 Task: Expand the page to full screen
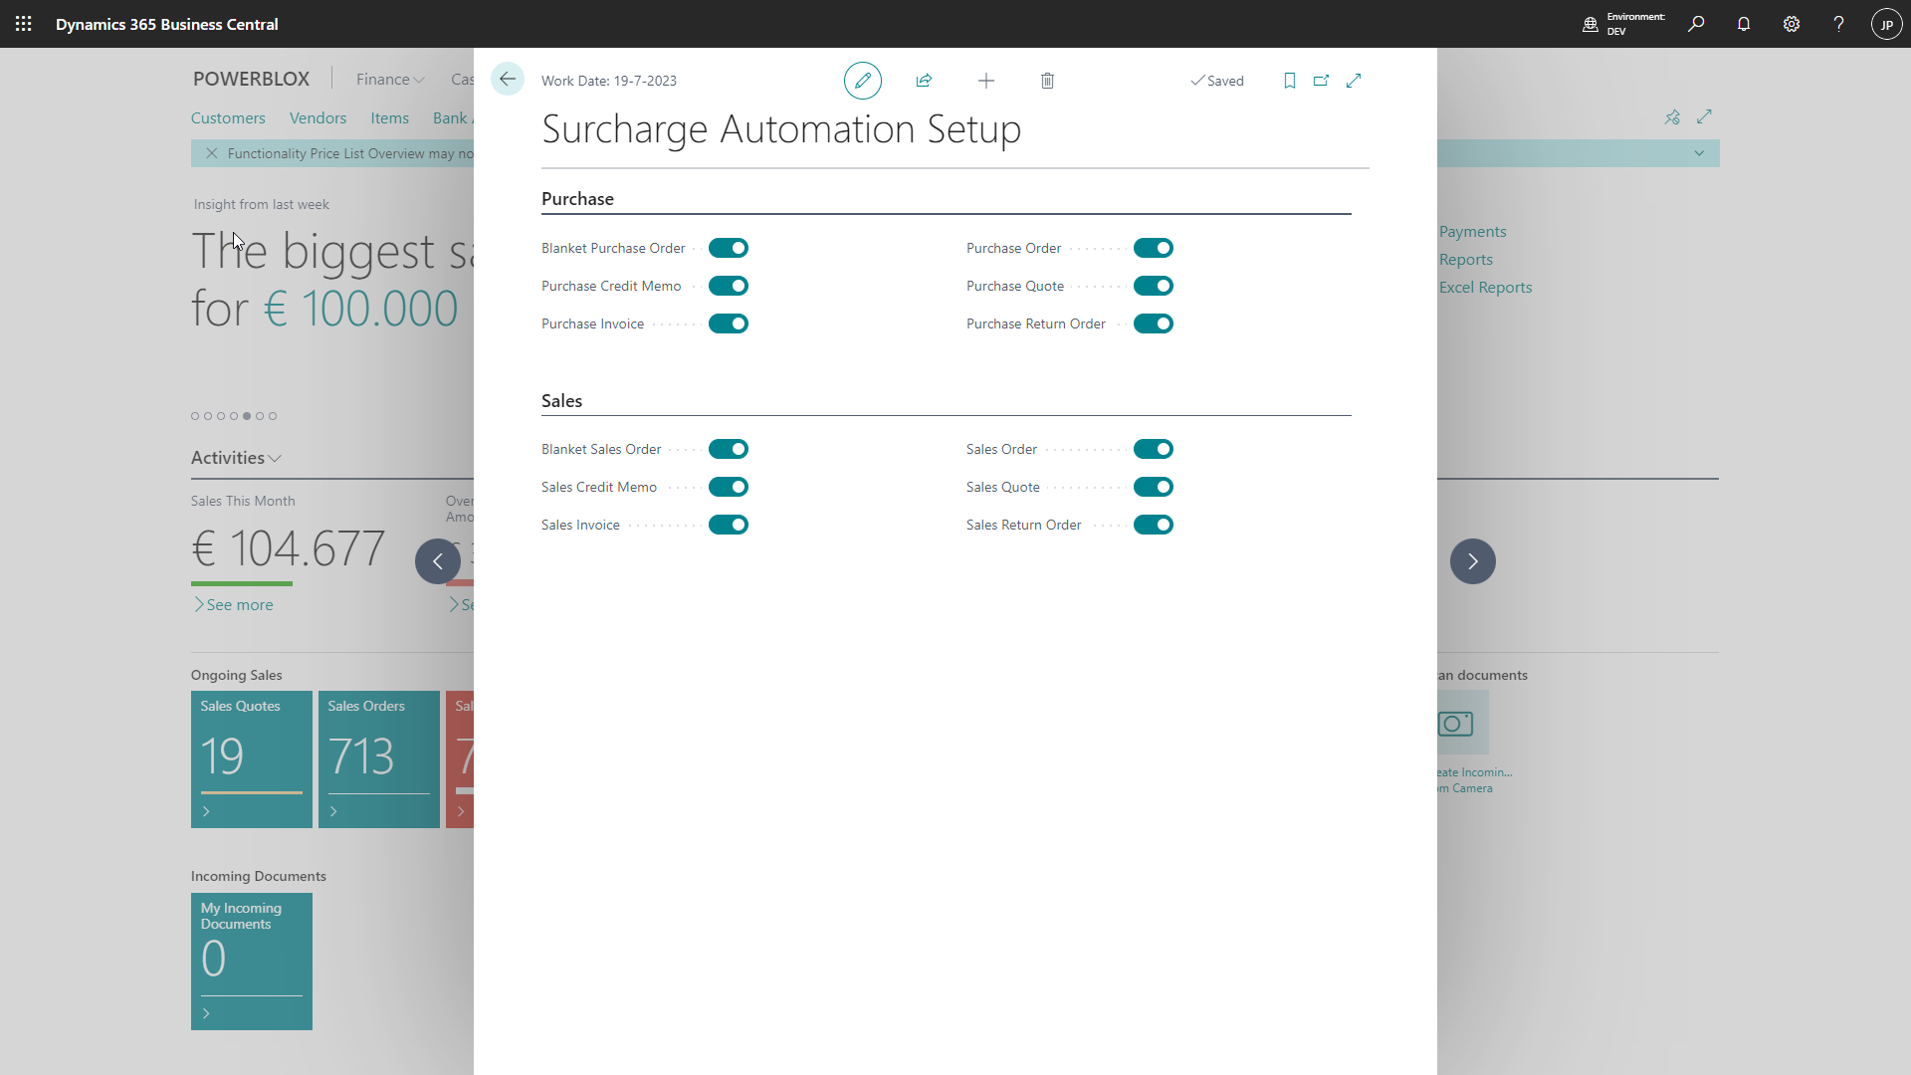pos(1354,81)
